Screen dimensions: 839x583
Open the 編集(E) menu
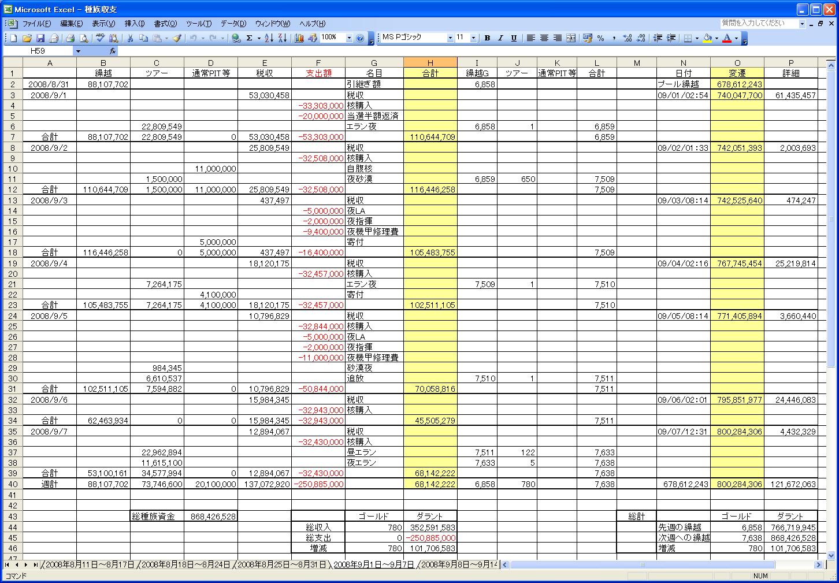72,24
